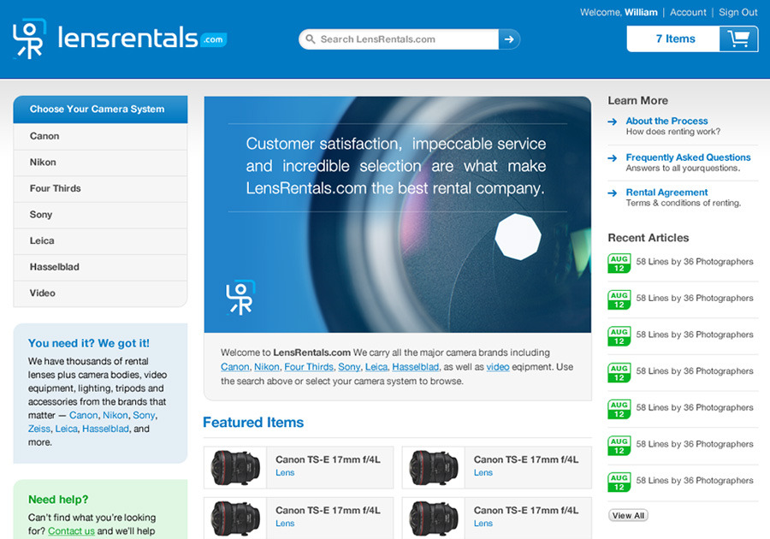
Task: Click the William username link
Action: pyautogui.click(x=641, y=12)
